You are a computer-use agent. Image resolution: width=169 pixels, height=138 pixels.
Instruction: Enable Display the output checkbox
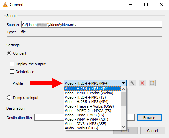tap(12, 64)
